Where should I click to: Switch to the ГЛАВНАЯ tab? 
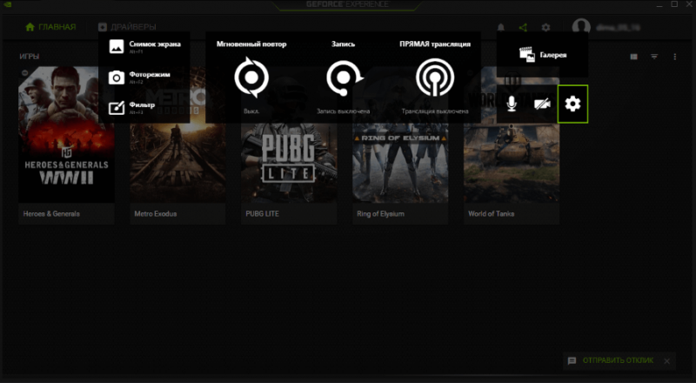[50, 27]
